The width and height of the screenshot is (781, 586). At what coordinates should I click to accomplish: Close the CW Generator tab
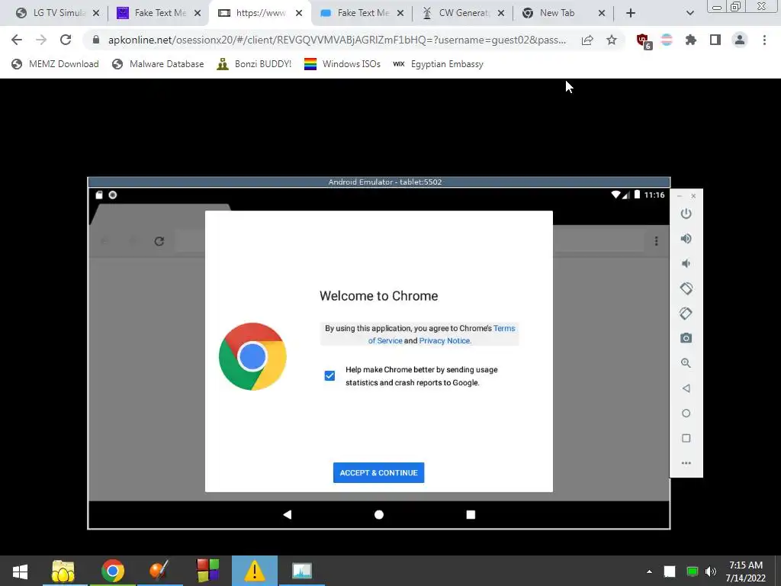(x=501, y=13)
